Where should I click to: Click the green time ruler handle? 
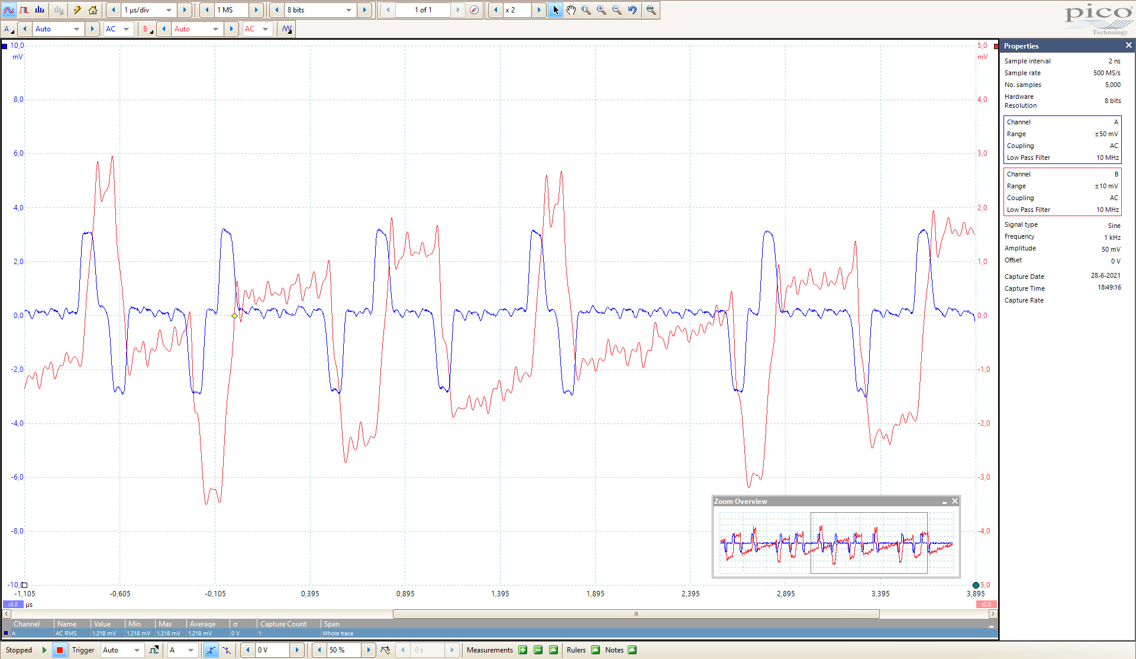(x=976, y=586)
